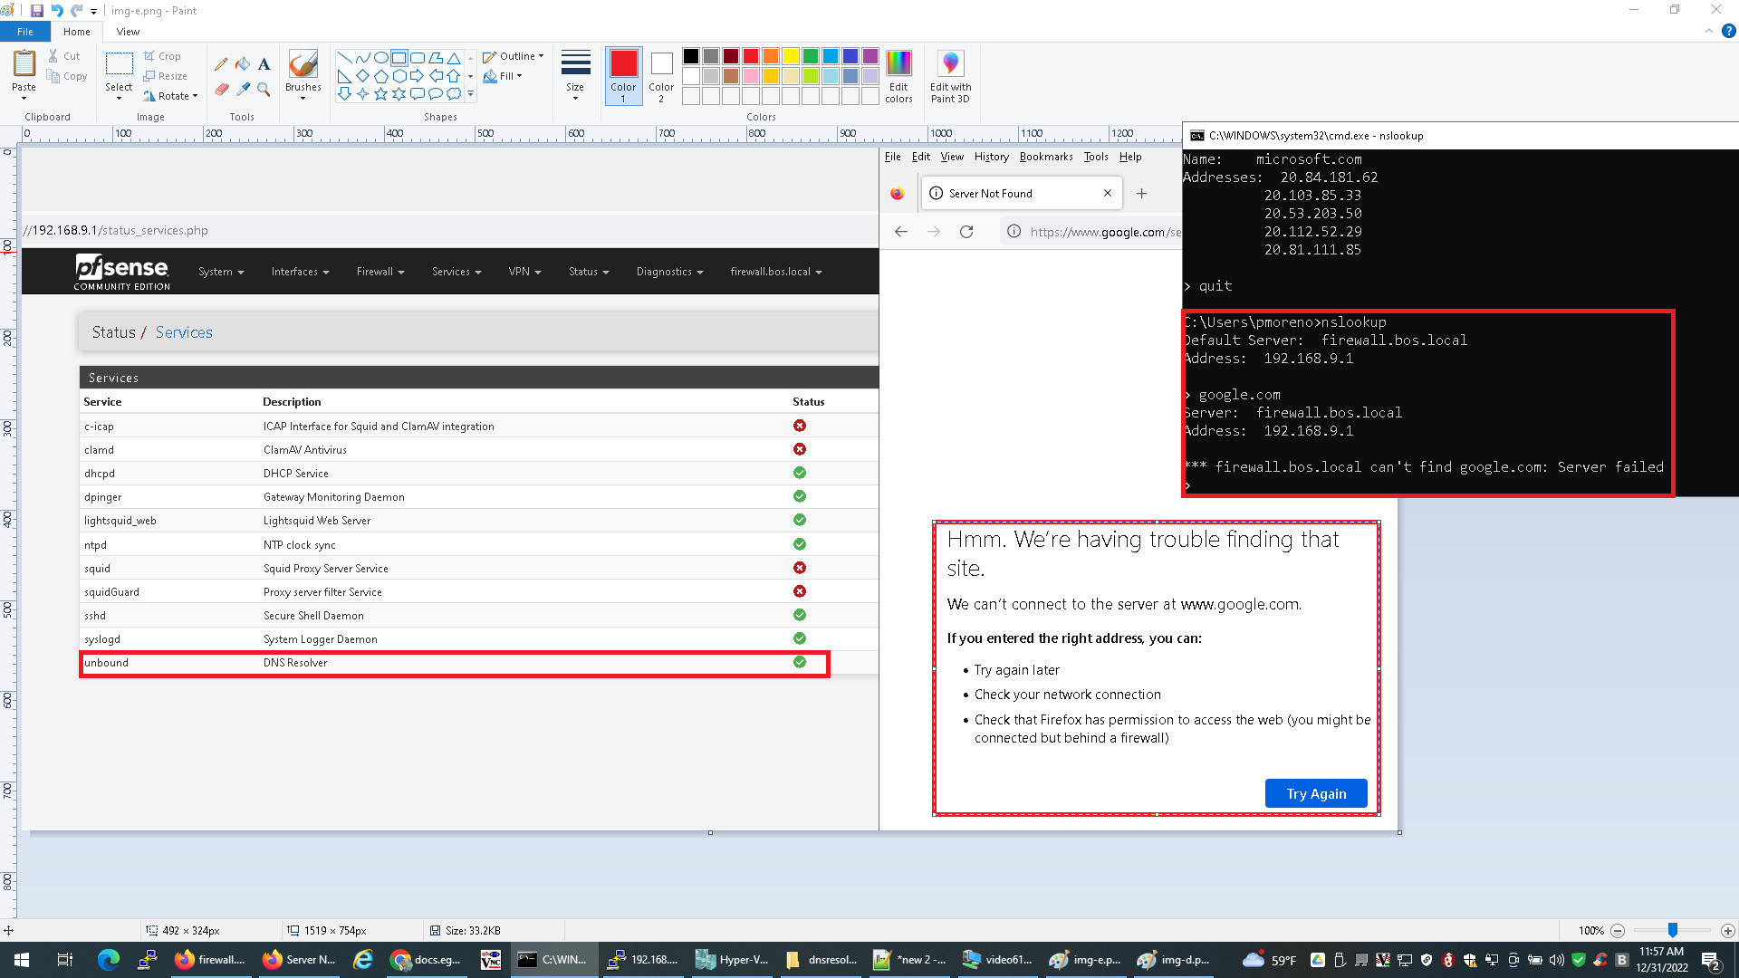Expand the Shapes gallery more arrow
This screenshot has width=1739, height=978.
[x=470, y=93]
